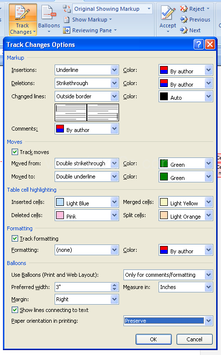This screenshot has height=355, width=221.
Task: Open Deleted cells Pink dropdown
Action: coord(87,215)
